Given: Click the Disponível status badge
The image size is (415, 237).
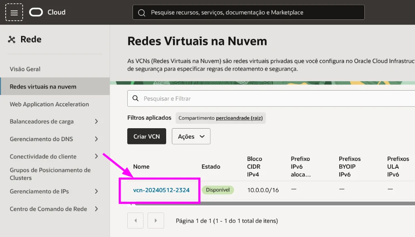Looking at the screenshot, I should [x=218, y=190].
